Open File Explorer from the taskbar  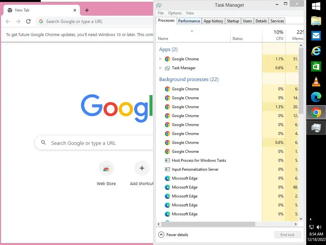click(316, 21)
